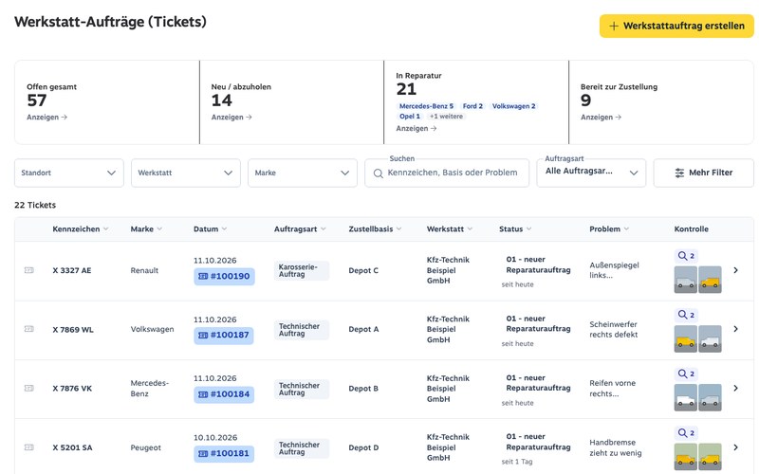The image size is (759, 474).
Task: Expand row arrow for X 3327 AE
Action: (735, 270)
